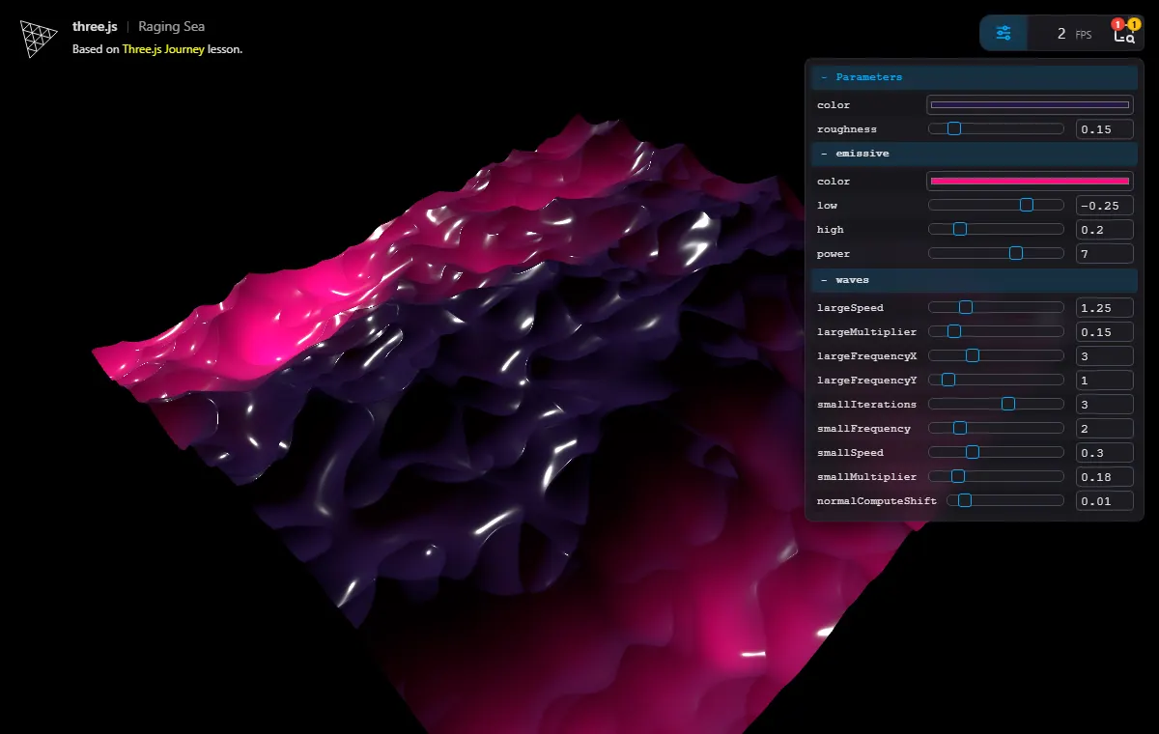This screenshot has height=734, width=1159.
Task: Click the three.js title link
Action: coord(95,27)
